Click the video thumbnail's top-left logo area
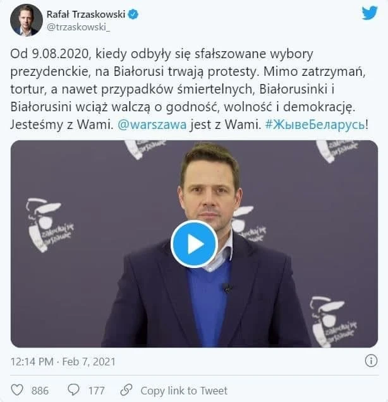The width and height of the screenshot is (388, 402). 145,149
